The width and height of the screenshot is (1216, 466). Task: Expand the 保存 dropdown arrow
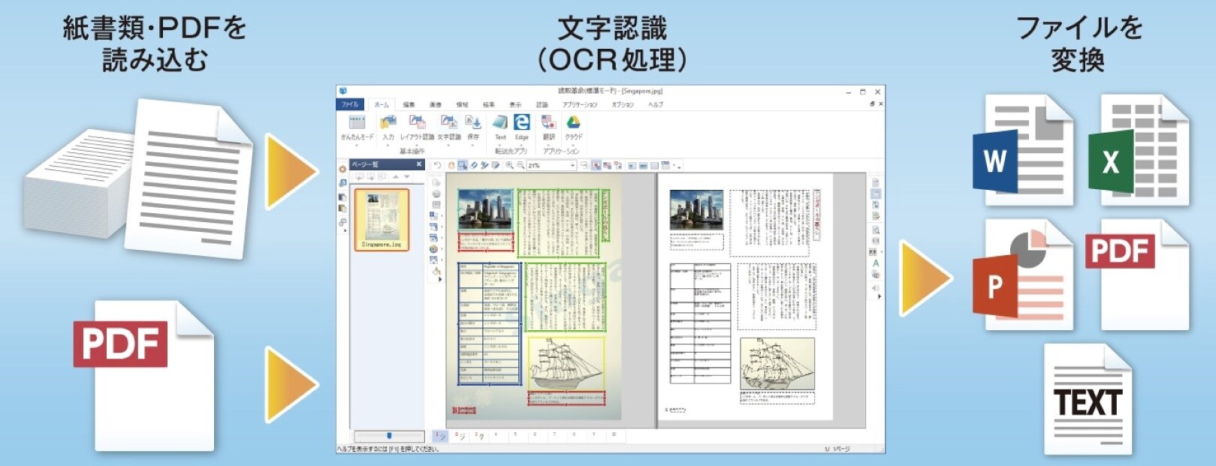[473, 144]
